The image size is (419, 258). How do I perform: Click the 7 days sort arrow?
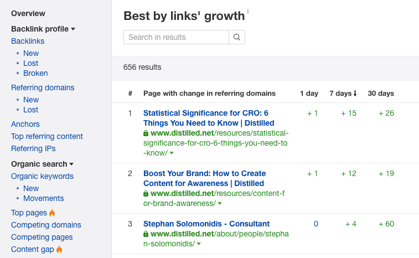tap(355, 94)
